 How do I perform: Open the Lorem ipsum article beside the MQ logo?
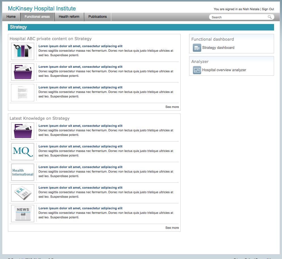80,146
